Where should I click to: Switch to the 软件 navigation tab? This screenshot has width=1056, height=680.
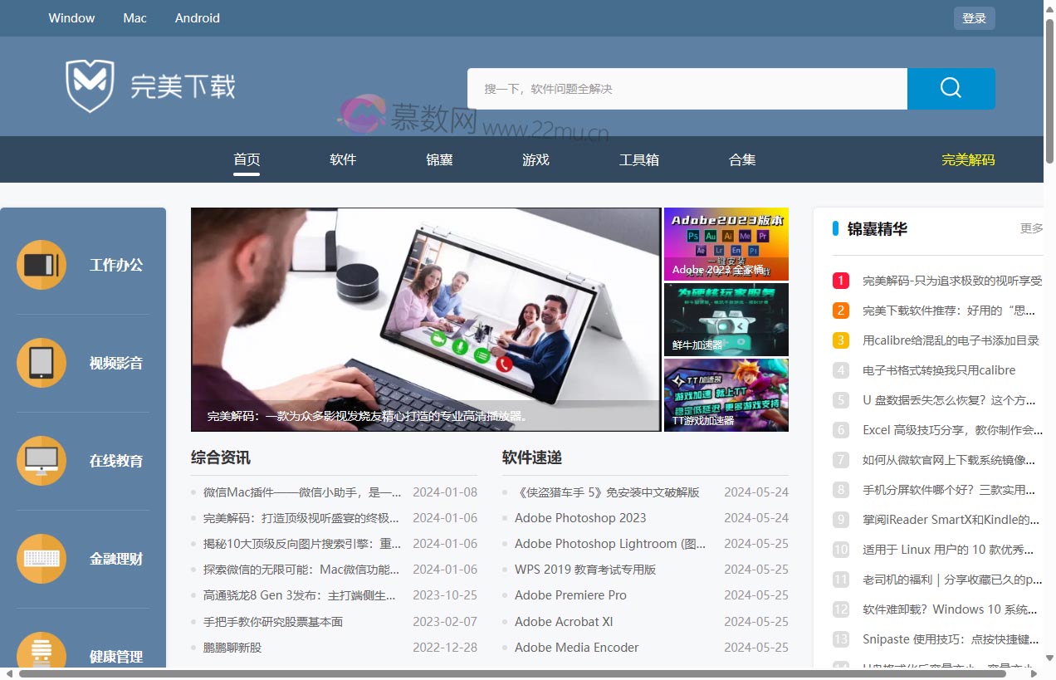(343, 159)
